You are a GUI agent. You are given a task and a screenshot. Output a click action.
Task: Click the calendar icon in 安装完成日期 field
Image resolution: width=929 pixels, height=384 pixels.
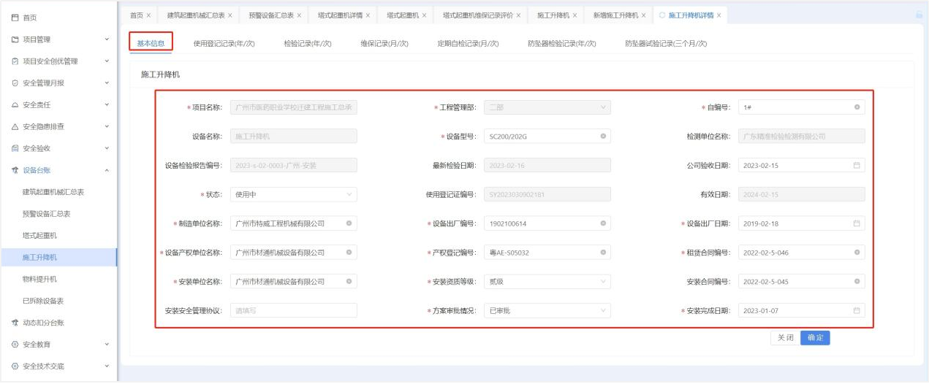coord(857,311)
